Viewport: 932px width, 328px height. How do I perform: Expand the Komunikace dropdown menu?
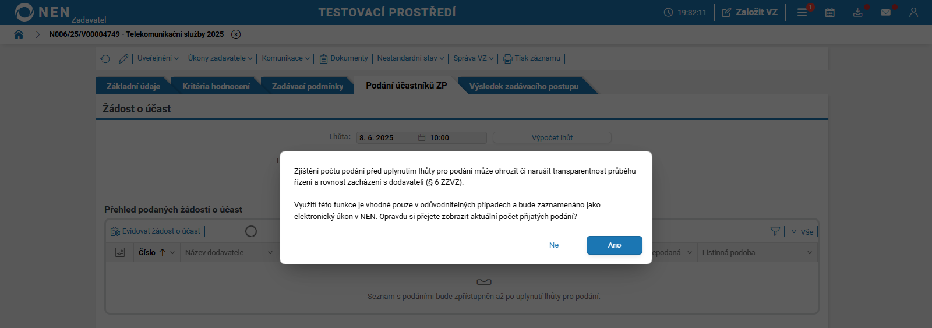coord(285,58)
